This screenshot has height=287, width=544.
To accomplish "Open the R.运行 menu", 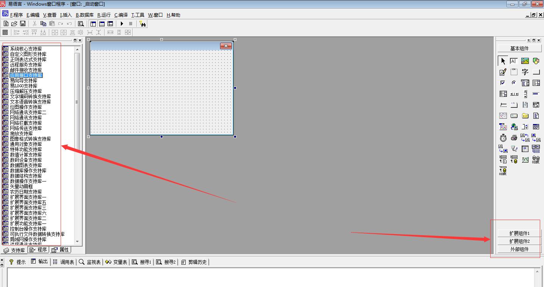I will (x=104, y=15).
